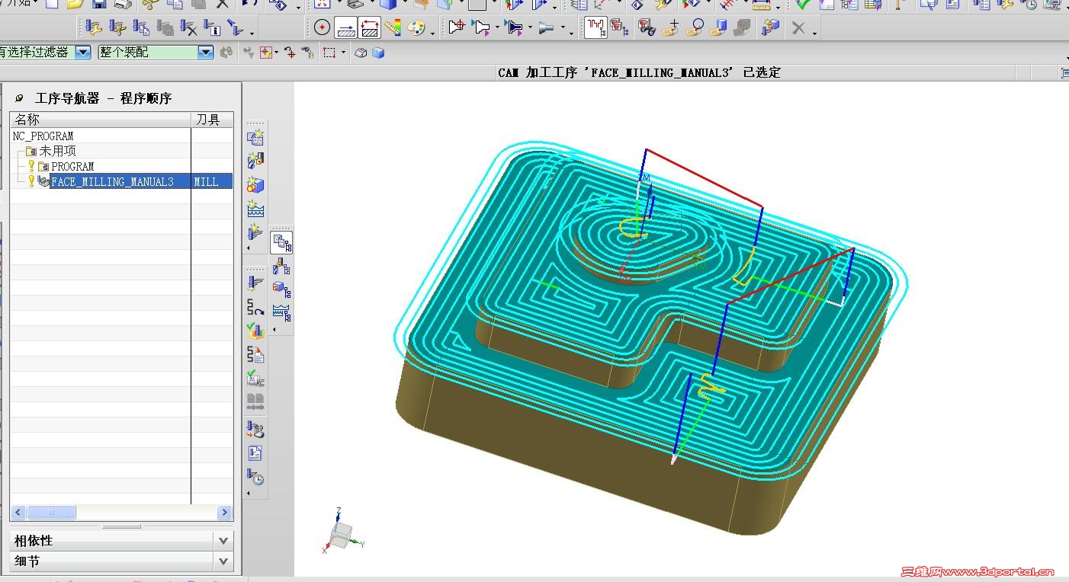1069x582 pixels.
Task: Select the NC_PROGRAM root node
Action: click(x=43, y=136)
